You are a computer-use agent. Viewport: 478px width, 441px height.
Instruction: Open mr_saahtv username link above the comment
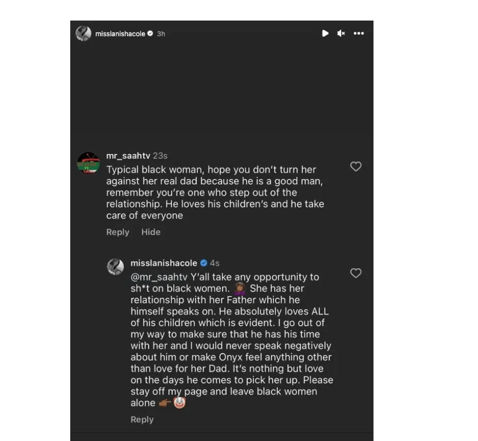pos(128,156)
